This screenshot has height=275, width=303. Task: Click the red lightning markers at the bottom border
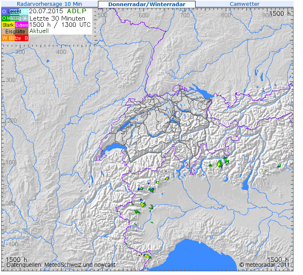(x=140, y=255)
